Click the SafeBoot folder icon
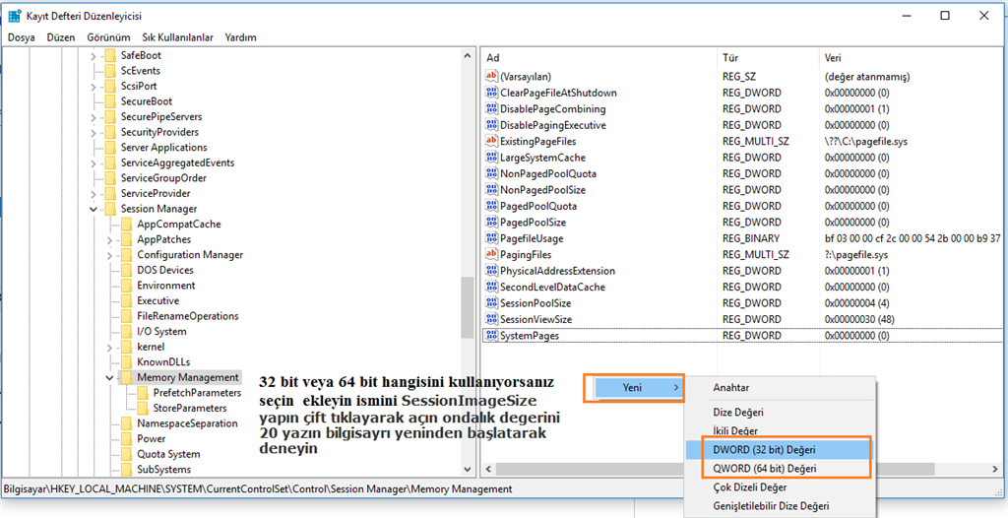 tap(110, 55)
